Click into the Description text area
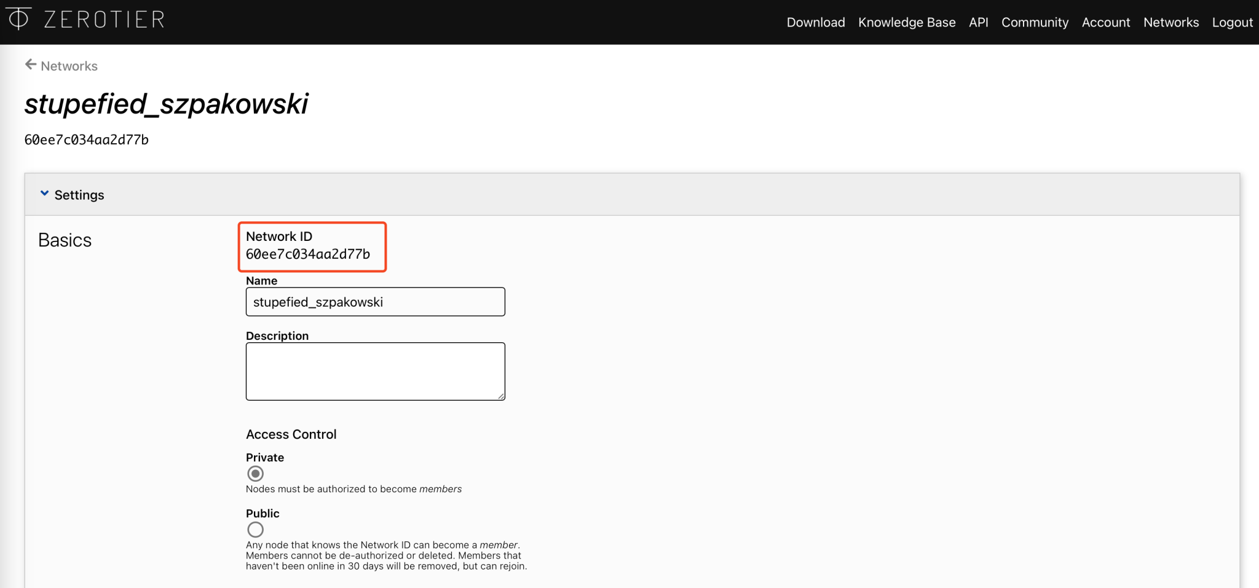The height and width of the screenshot is (588, 1259). 376,371
